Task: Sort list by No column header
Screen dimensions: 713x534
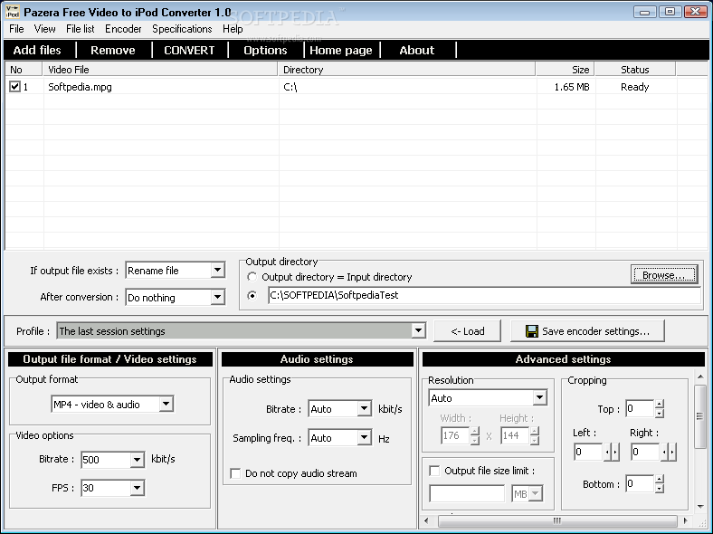Action: (x=24, y=70)
